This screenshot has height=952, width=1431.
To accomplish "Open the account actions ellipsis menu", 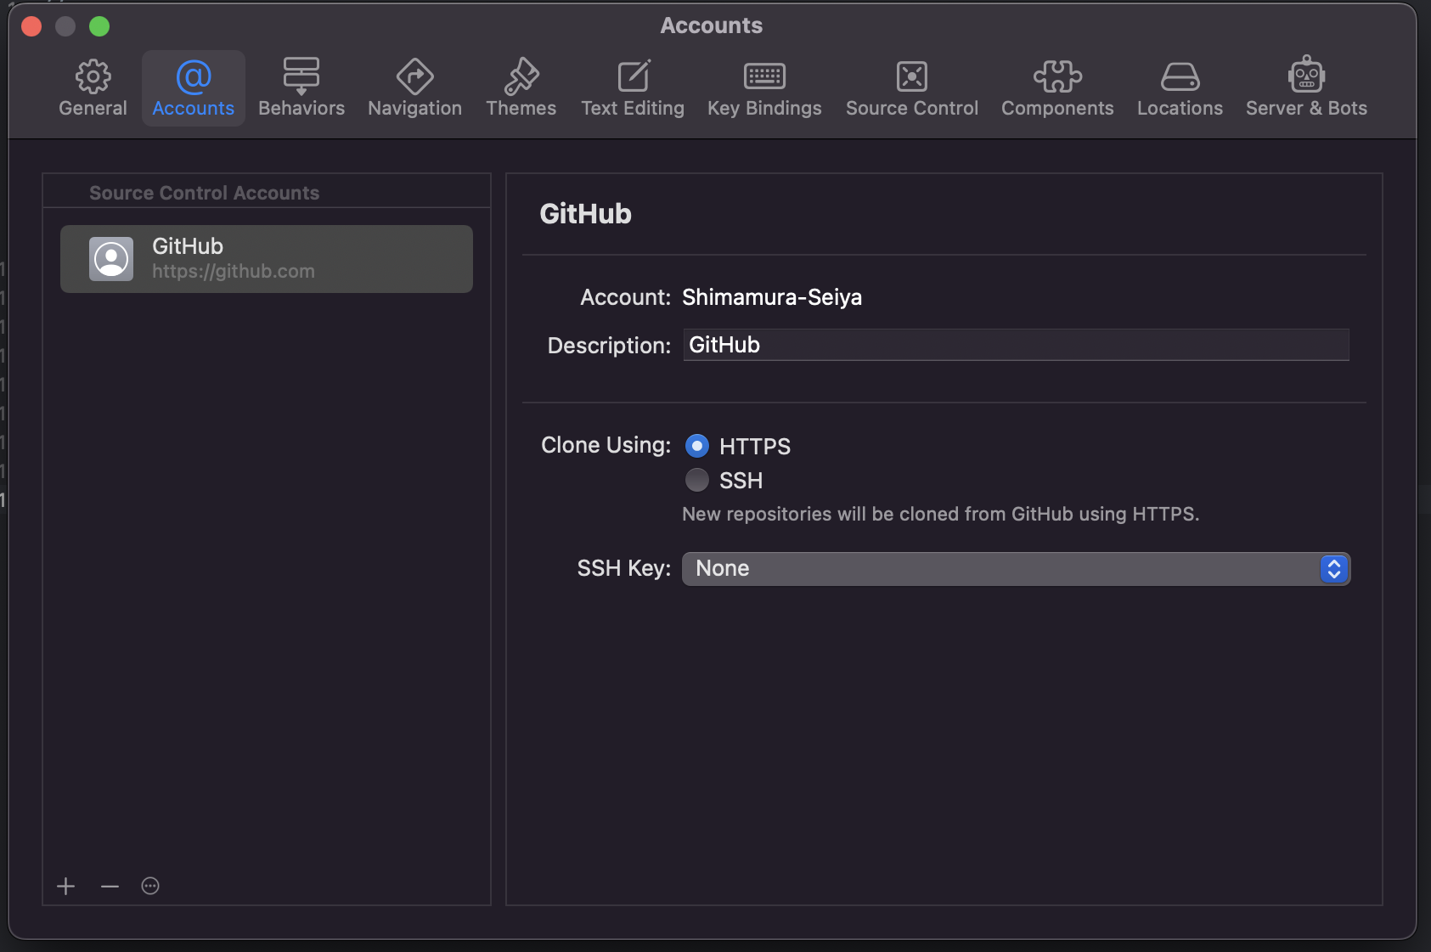I will click(150, 887).
